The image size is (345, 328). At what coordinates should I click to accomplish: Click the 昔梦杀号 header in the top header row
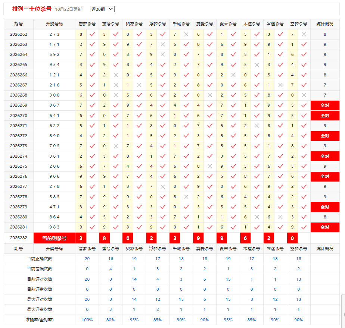click(x=87, y=24)
